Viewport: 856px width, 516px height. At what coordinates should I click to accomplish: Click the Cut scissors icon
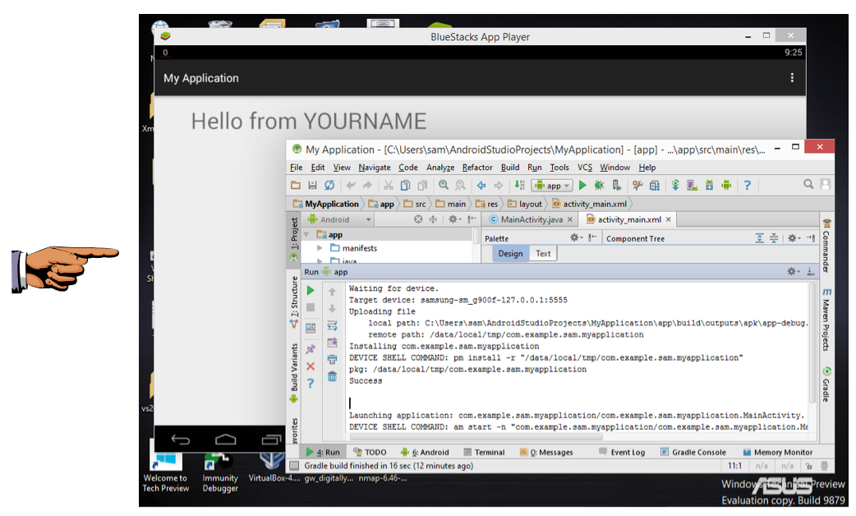tap(389, 186)
